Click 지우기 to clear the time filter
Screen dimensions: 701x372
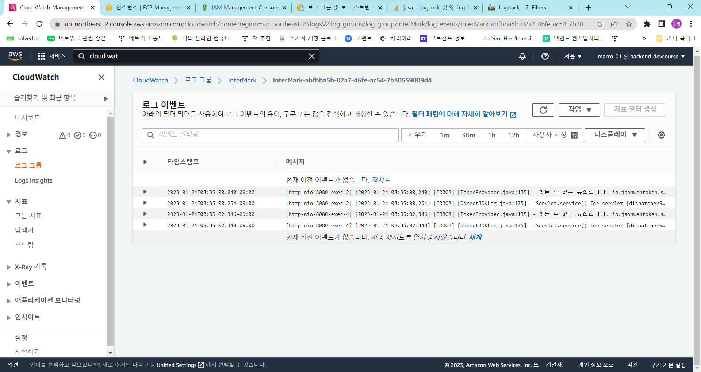point(417,135)
